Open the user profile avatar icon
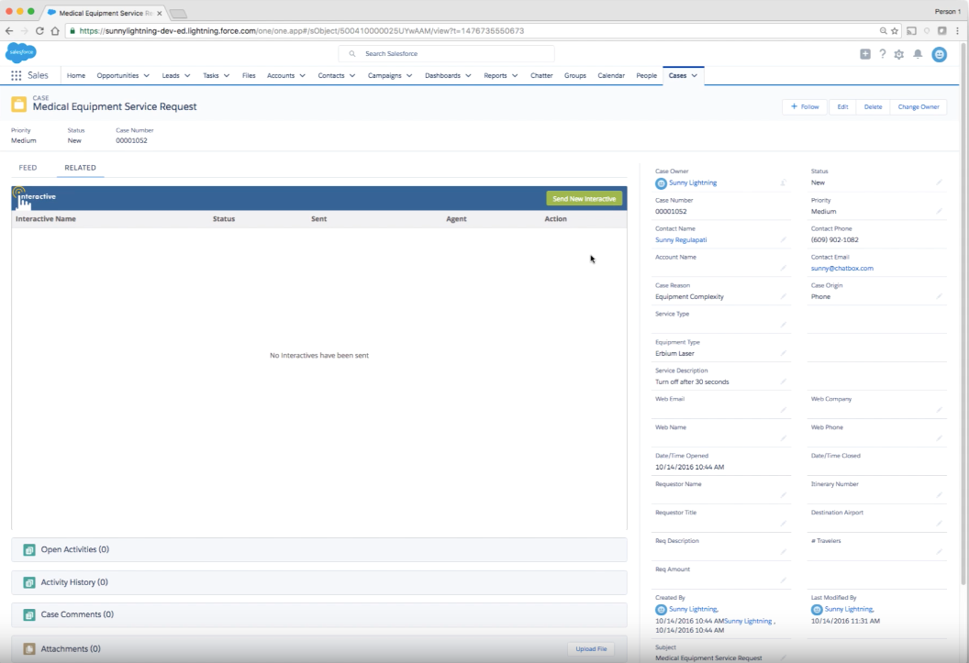 tap(940, 54)
